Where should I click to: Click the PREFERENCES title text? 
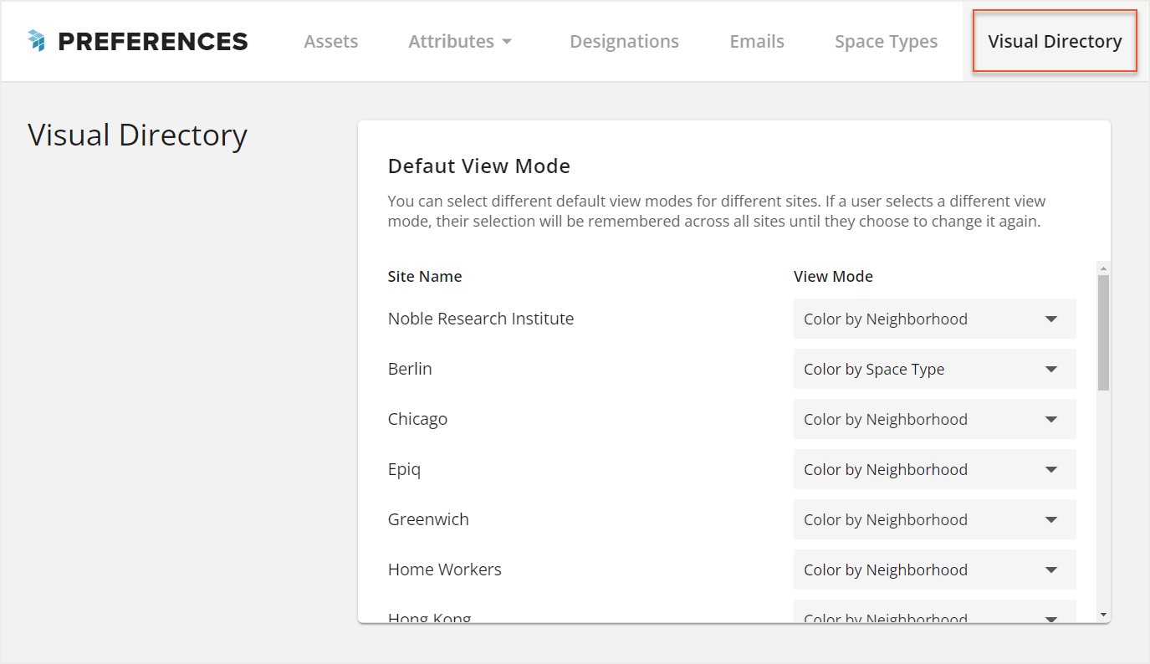pyautogui.click(x=153, y=40)
